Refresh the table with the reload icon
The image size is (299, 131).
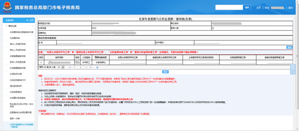coord(97,67)
